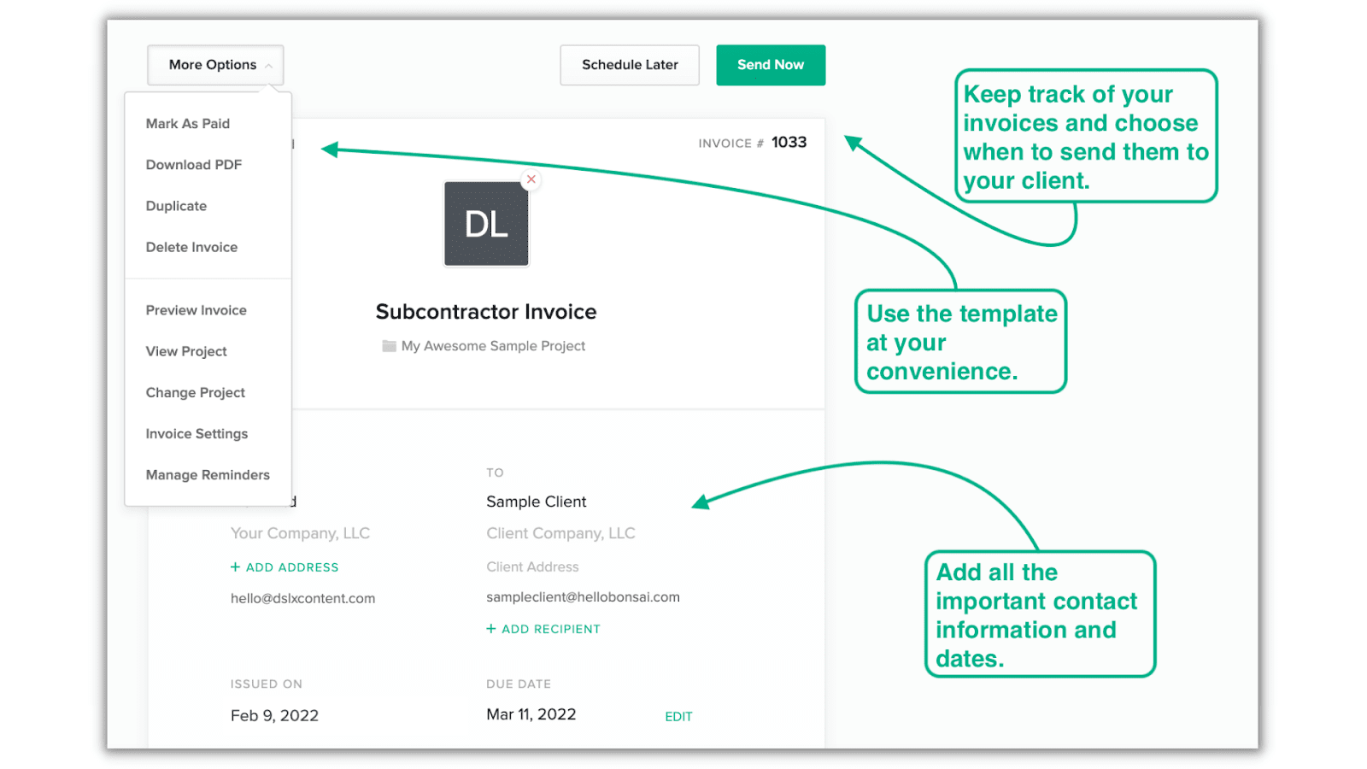This screenshot has width=1367, height=769.
Task: Click the Schedule Later button
Action: click(x=630, y=65)
